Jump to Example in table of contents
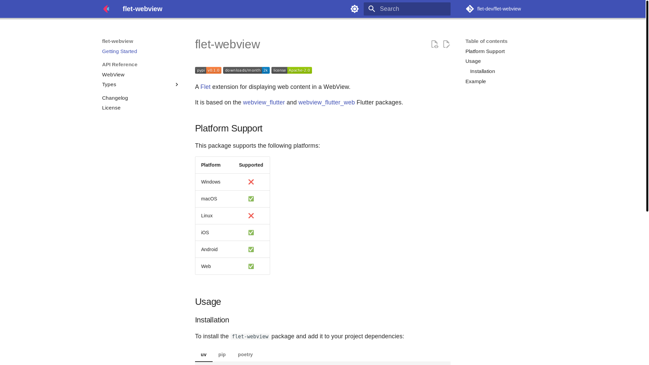The height and width of the screenshot is (365, 649). tap(476, 81)
